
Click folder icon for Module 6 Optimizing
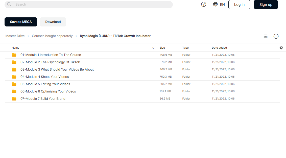(x=14, y=91)
